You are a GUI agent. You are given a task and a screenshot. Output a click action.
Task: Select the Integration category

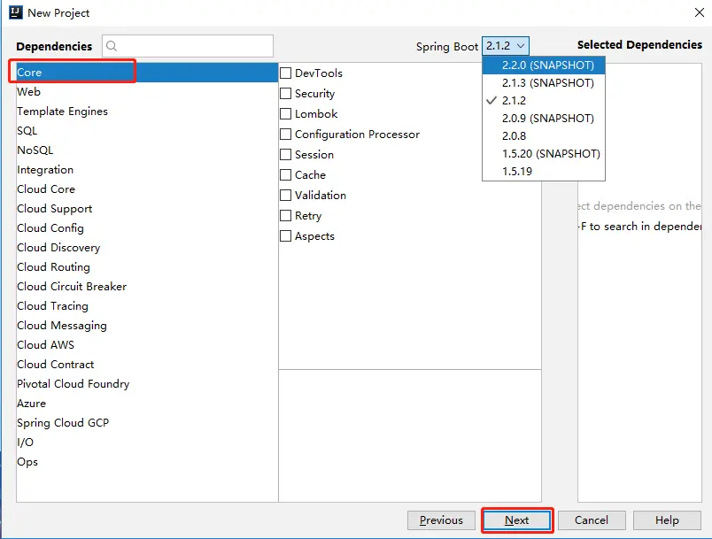[x=147, y=170]
